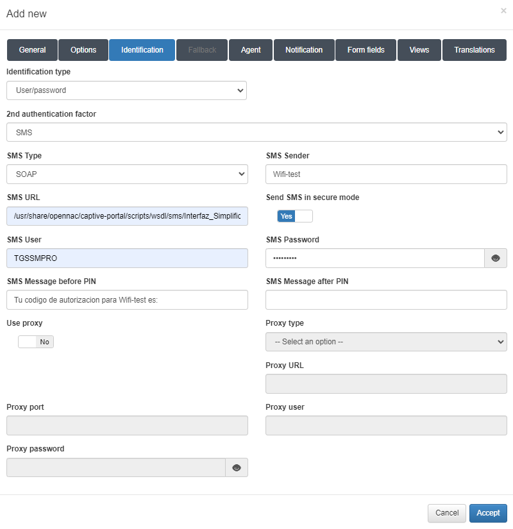Enable the Use proxy switch
Viewport: 513px width, 529px height.
[x=36, y=342]
